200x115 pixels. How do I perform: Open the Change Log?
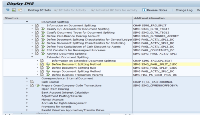[184, 10]
